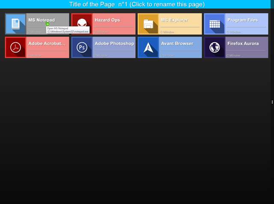The image size is (274, 204).
Task: Click the path text under MS Explorer
Action: pyautogui.click(x=168, y=32)
